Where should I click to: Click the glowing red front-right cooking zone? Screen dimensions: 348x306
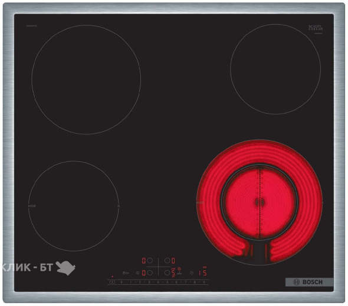point(260,202)
